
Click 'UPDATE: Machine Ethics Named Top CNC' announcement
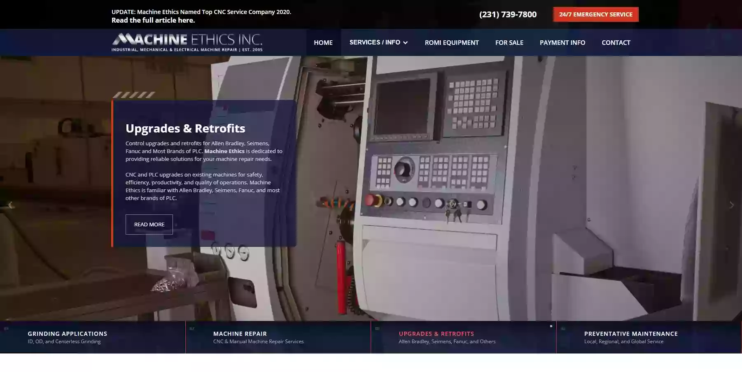click(201, 12)
